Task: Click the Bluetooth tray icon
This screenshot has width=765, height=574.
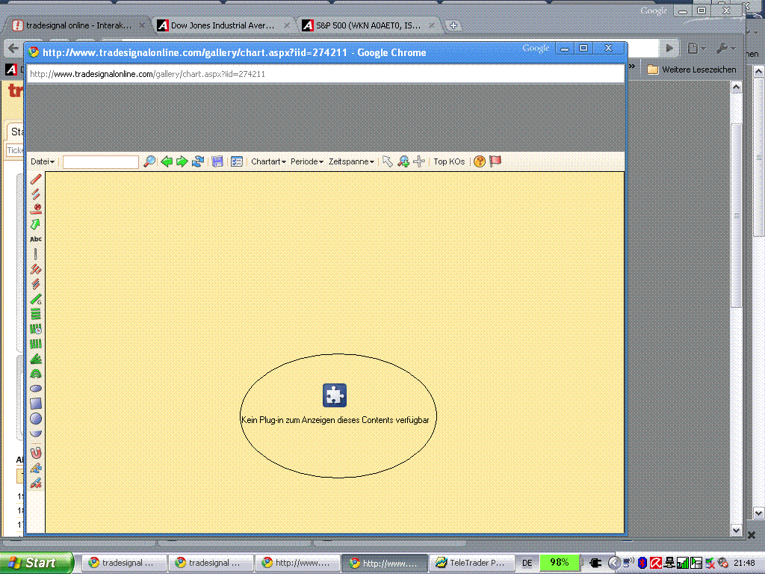Action: point(642,563)
